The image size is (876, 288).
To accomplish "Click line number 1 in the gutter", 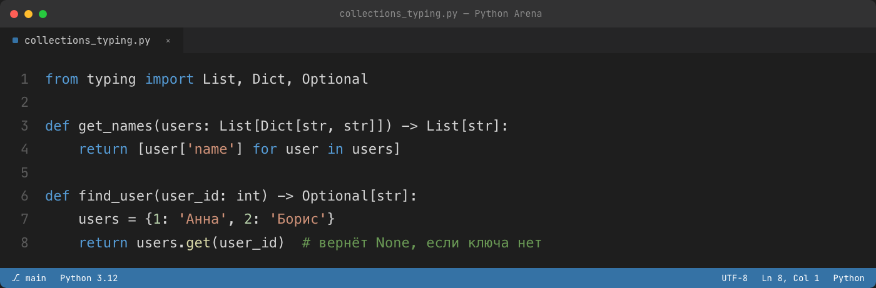I will tap(24, 79).
